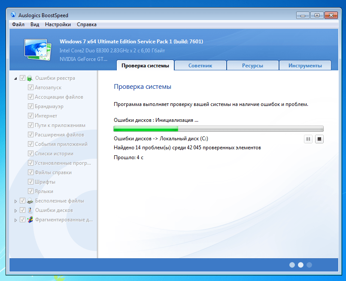Select the Автозапуск tree label
This screenshot has height=281, width=346.
48,88
